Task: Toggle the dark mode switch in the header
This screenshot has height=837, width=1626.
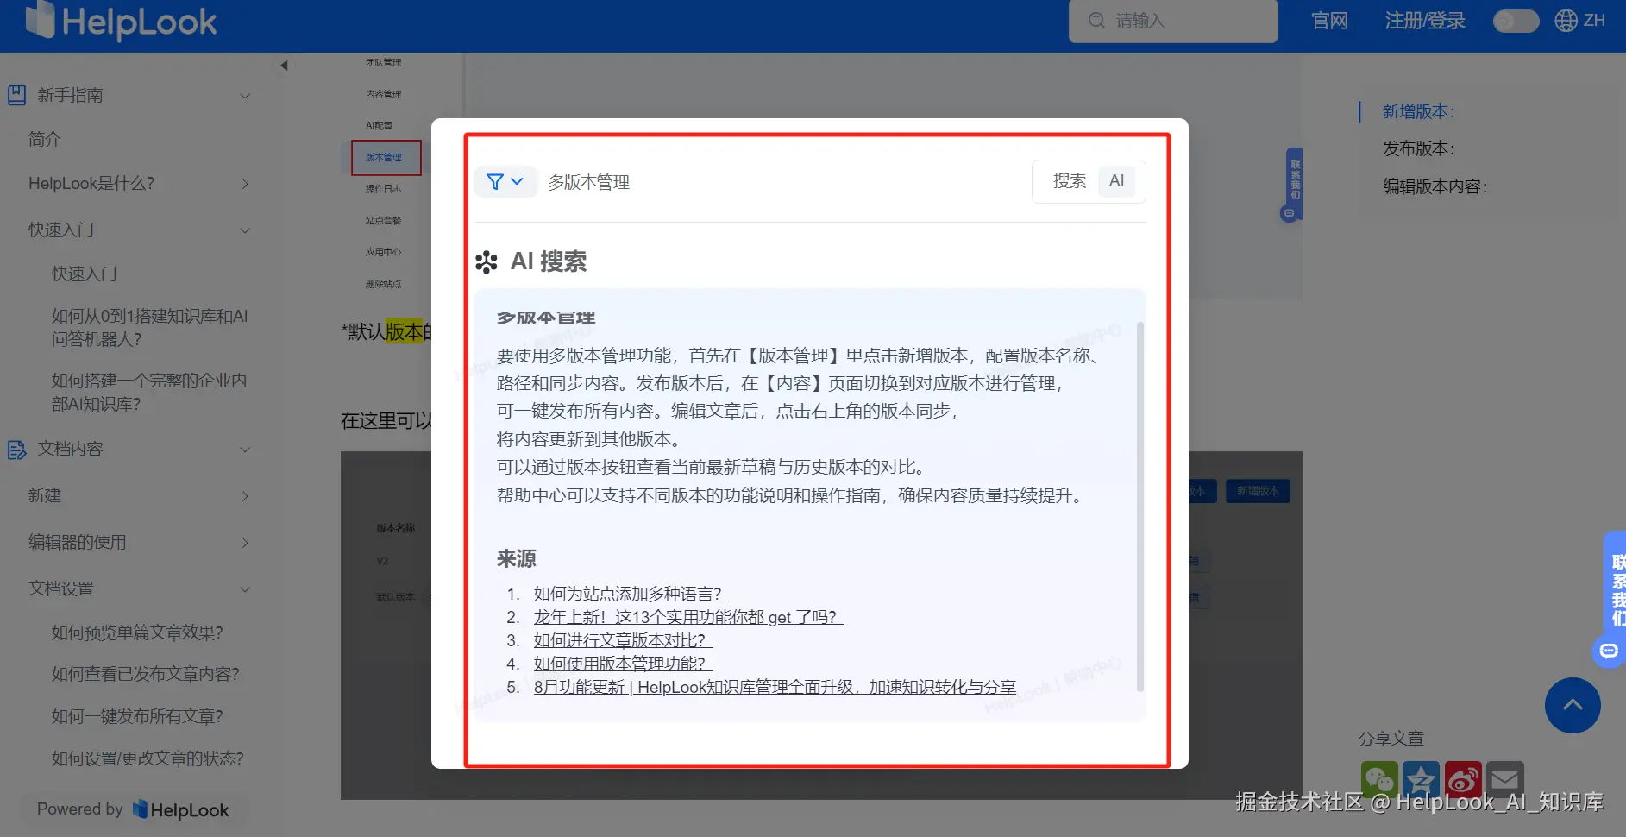Action: click(1516, 21)
